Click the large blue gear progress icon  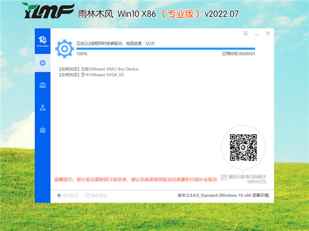coord(64,49)
